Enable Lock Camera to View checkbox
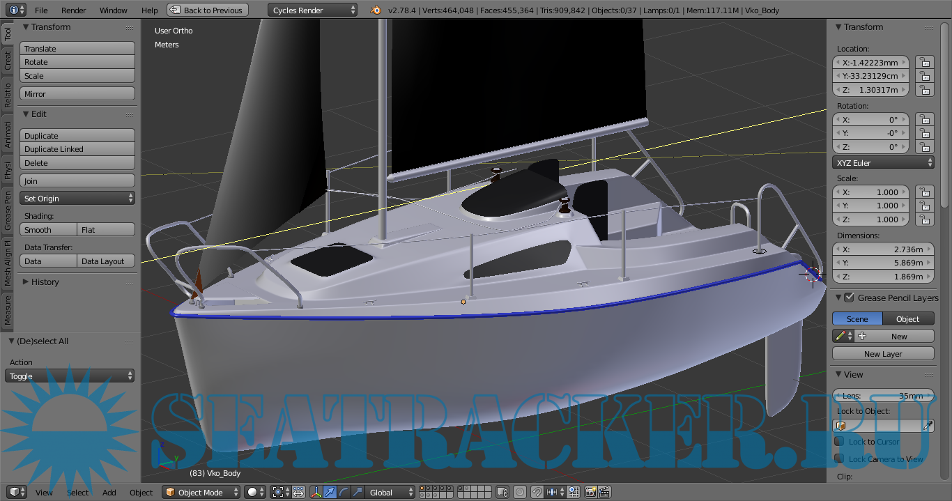 coord(840,459)
